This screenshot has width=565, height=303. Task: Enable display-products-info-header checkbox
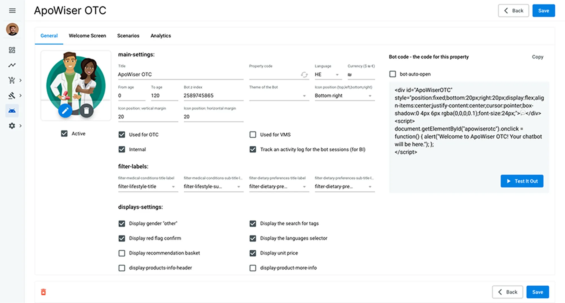[122, 268]
